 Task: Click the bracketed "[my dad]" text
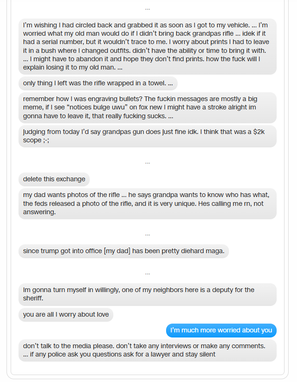tap(117, 251)
